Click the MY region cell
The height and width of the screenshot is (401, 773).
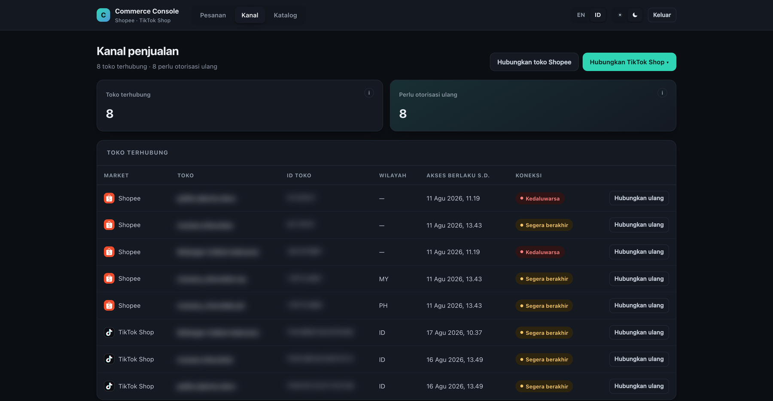coord(383,279)
